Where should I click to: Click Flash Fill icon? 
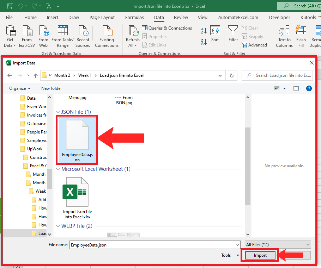tap(301, 36)
